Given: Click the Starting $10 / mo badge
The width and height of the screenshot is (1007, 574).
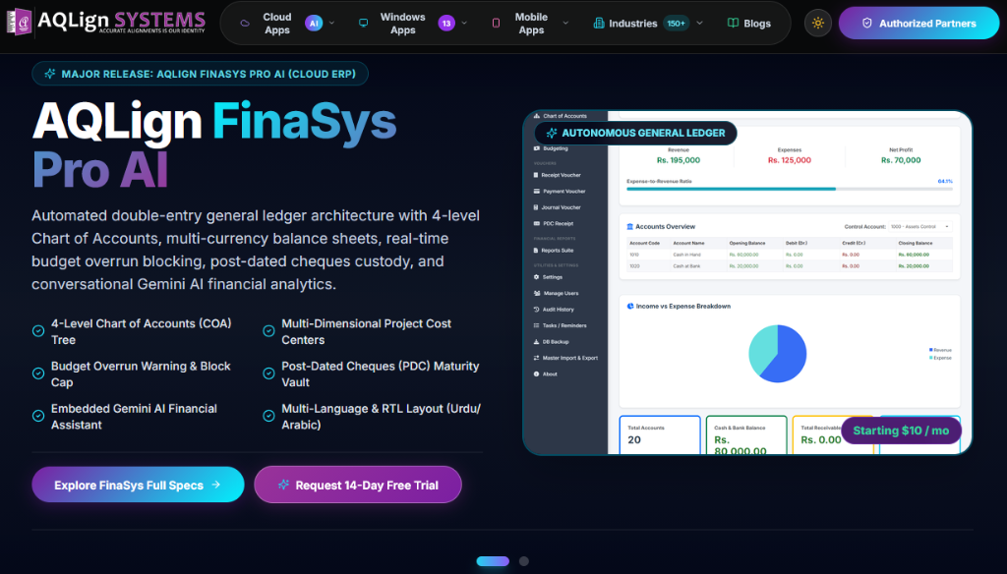Looking at the screenshot, I should click(x=901, y=430).
